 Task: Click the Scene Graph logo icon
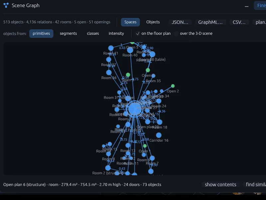pos(6,5)
